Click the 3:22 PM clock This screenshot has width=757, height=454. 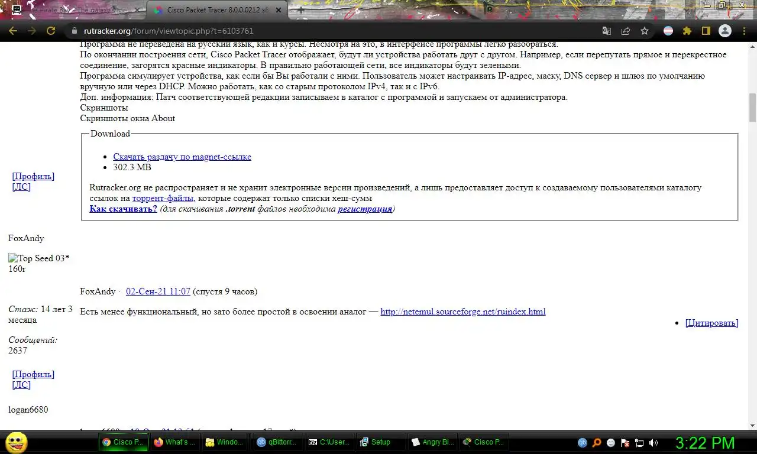[705, 443]
